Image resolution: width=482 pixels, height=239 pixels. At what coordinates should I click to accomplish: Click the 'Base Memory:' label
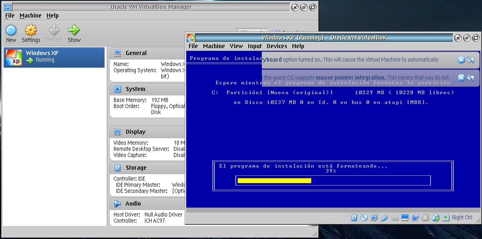pyautogui.click(x=130, y=100)
